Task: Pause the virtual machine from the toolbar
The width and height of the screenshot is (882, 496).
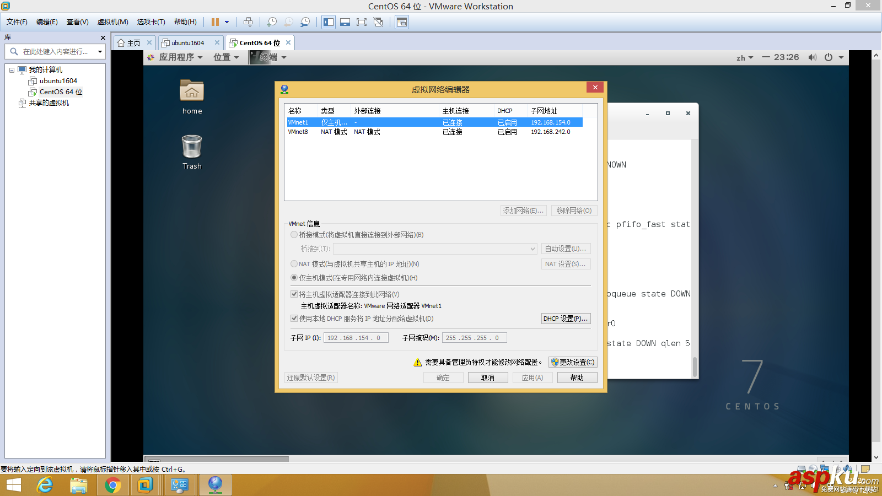Action: (x=215, y=22)
